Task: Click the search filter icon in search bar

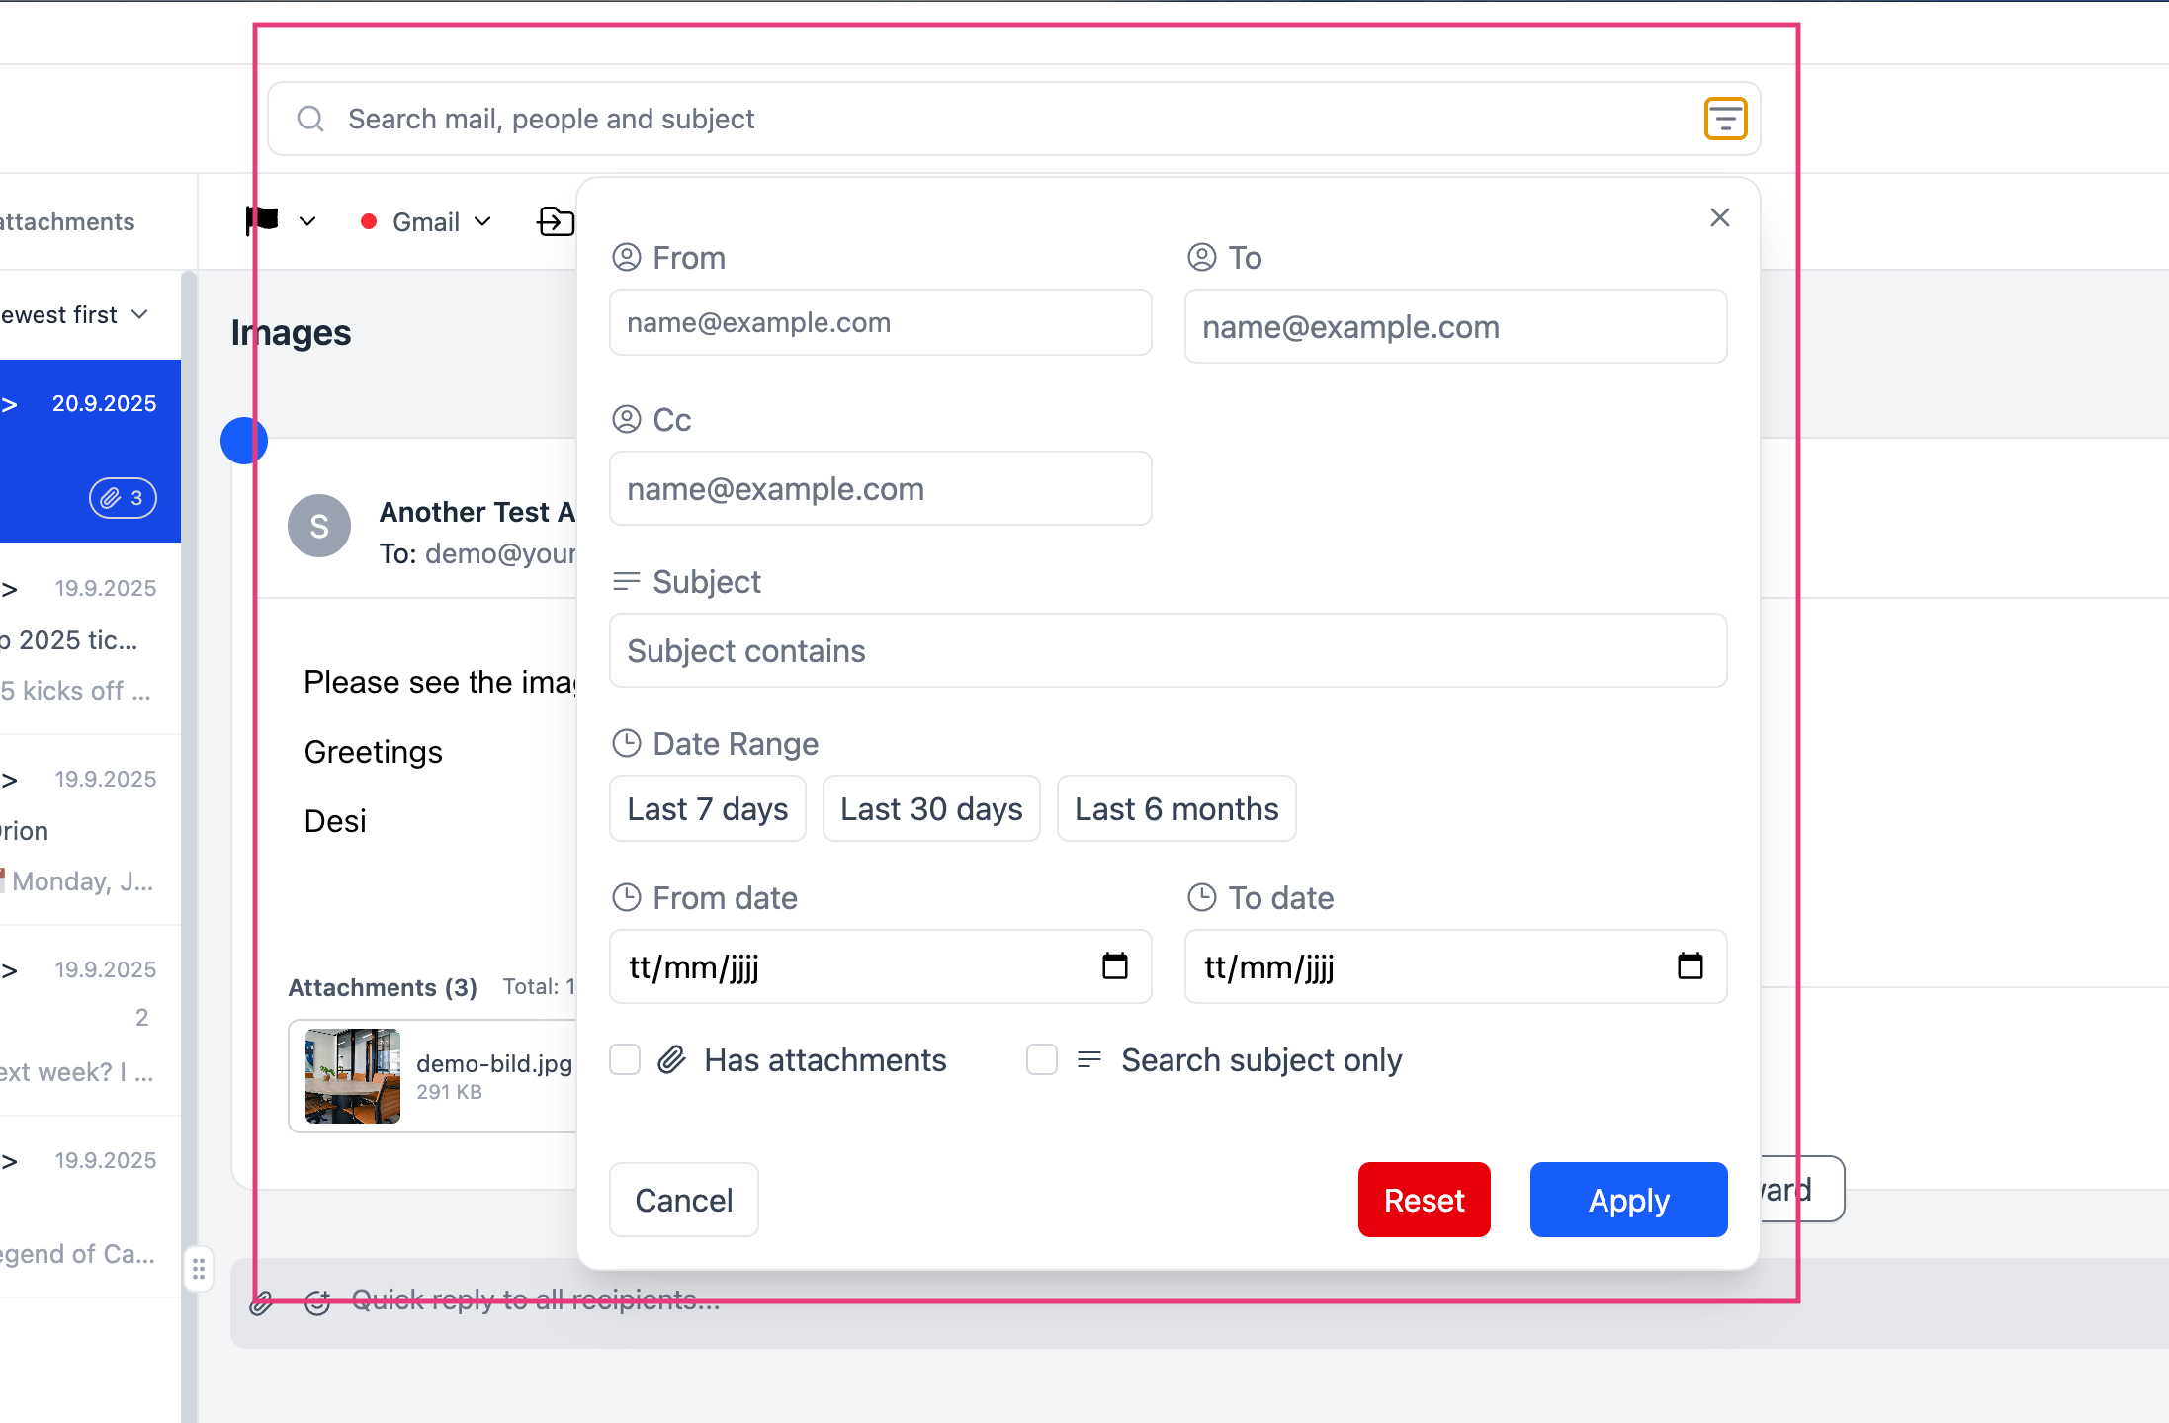Action: tap(1725, 119)
